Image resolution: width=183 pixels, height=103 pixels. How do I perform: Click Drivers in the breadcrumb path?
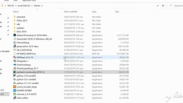pos(37,6)
